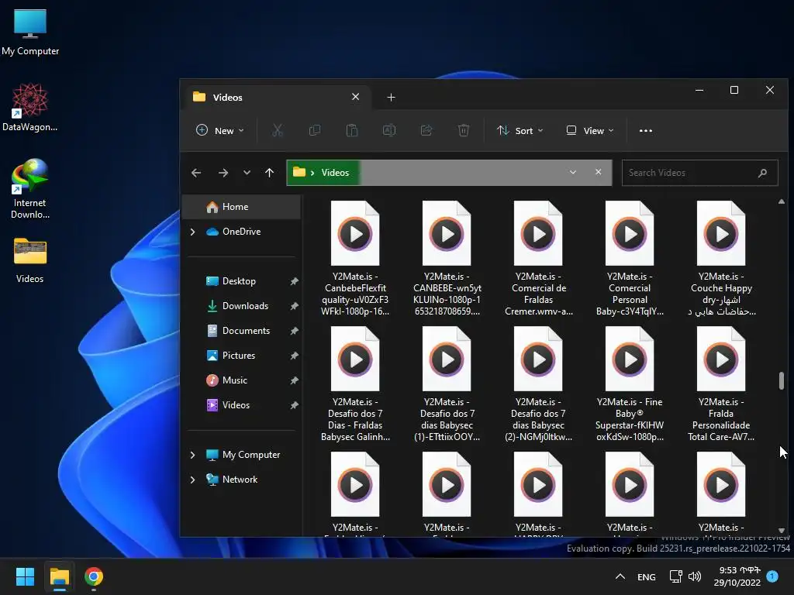Select the Videos folder on desktop
The width and height of the screenshot is (794, 595).
30,260
